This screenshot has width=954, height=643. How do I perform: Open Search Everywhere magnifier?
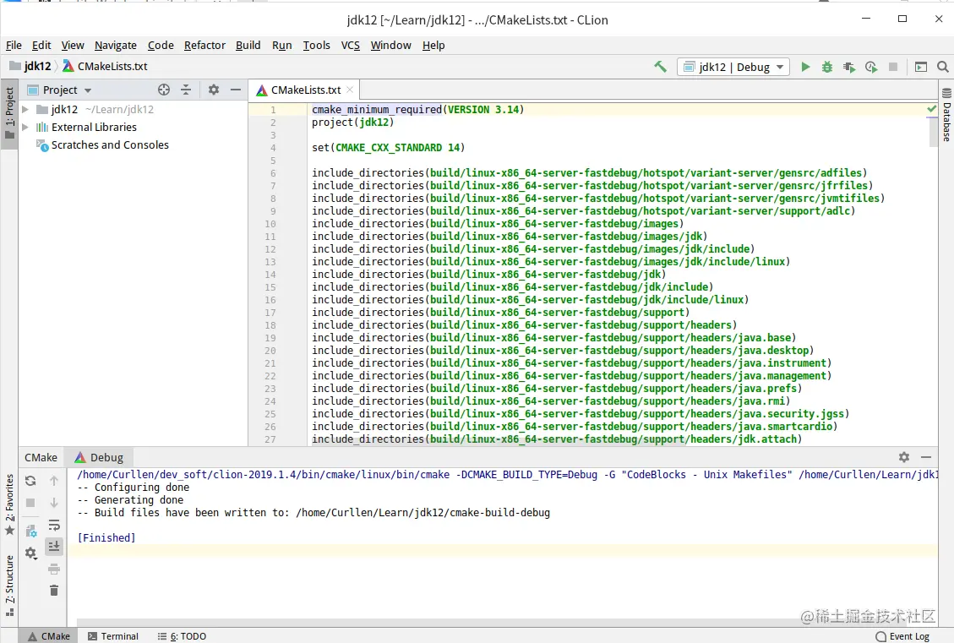(942, 67)
